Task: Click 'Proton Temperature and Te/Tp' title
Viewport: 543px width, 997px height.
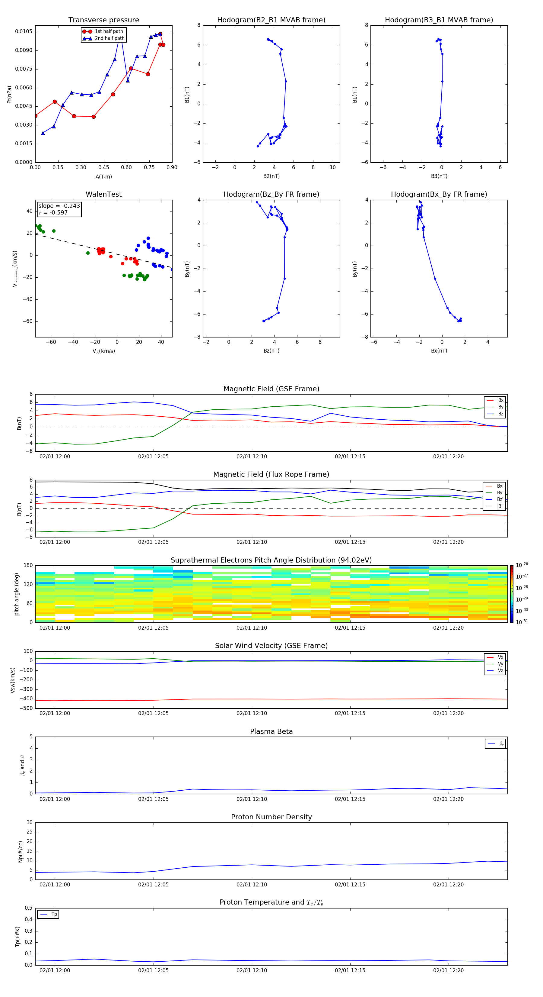Action: click(271, 902)
